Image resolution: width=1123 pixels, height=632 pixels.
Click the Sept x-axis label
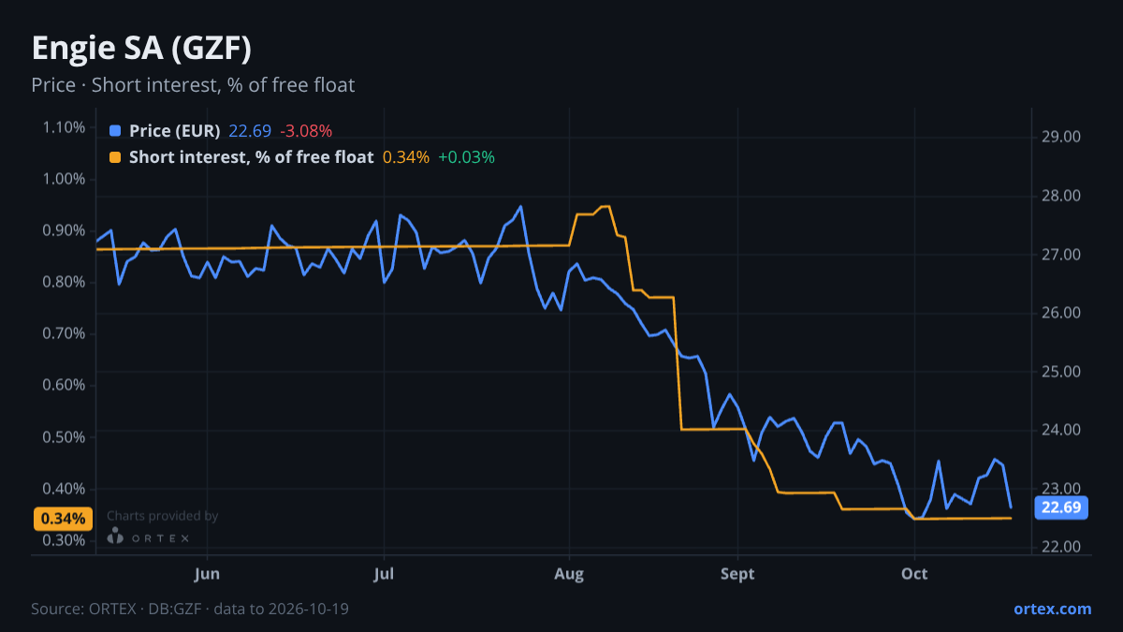(738, 573)
